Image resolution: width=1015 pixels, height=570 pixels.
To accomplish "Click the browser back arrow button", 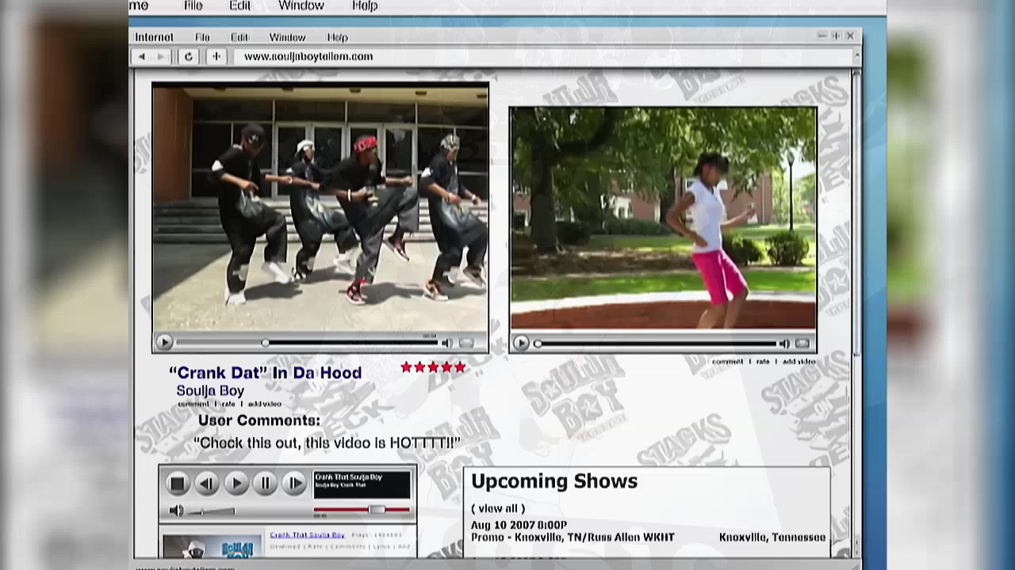I will point(142,57).
